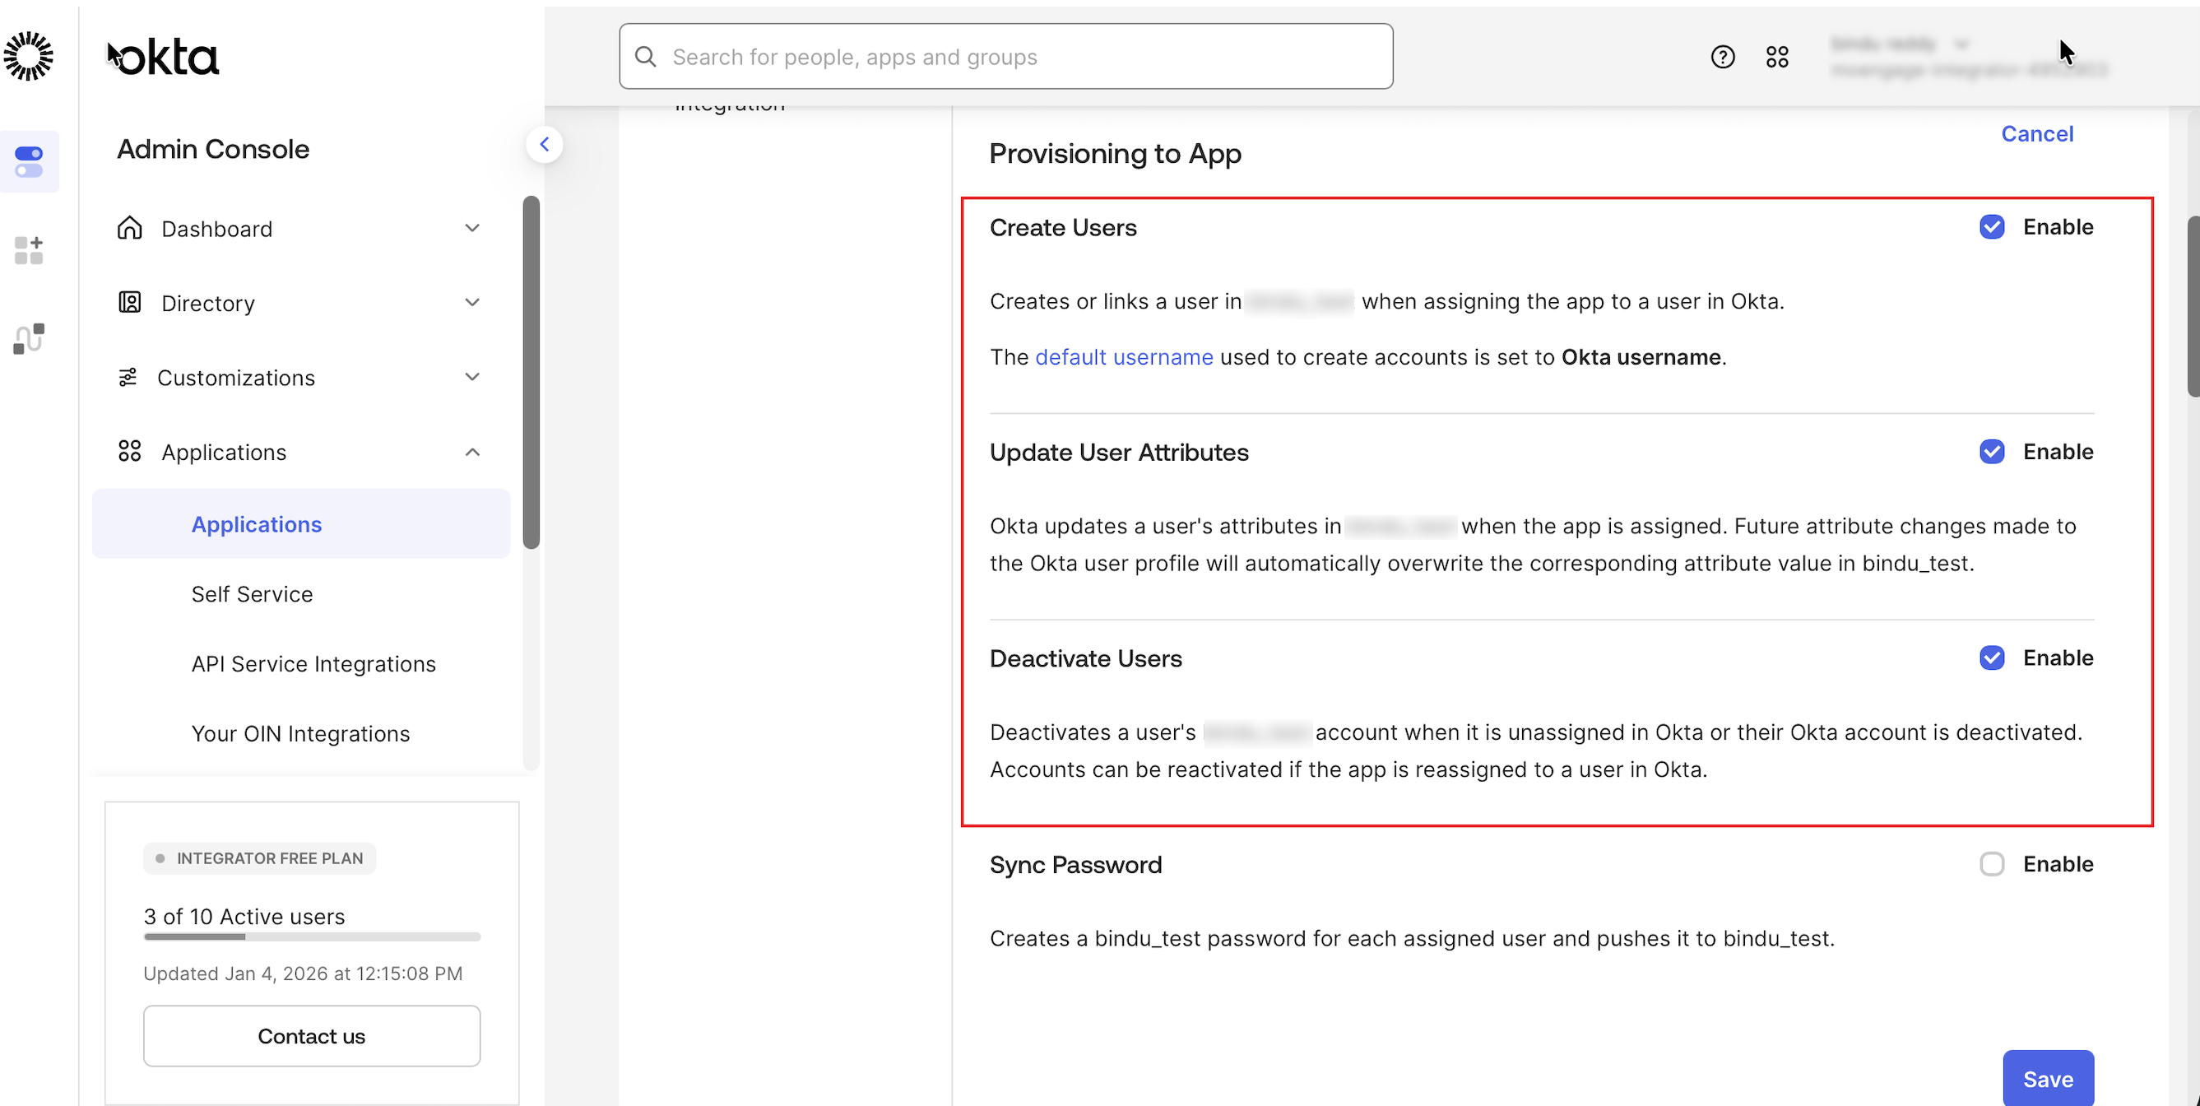The width and height of the screenshot is (2200, 1106).
Task: Collapse the Applications section chevron
Action: (472, 452)
